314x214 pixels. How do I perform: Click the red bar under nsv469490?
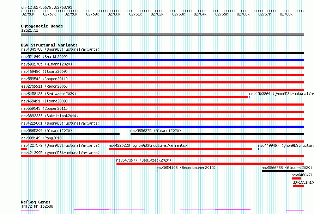(162, 75)
